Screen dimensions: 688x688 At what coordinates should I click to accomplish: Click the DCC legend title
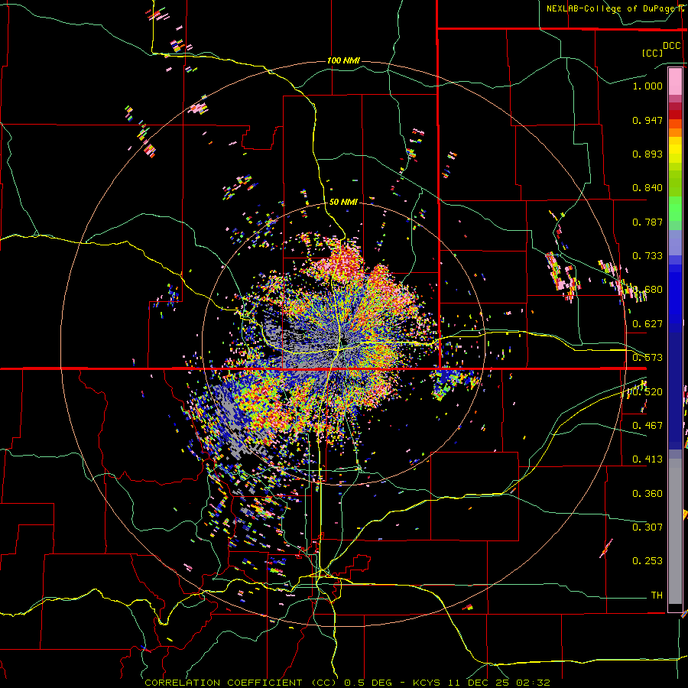click(x=671, y=46)
